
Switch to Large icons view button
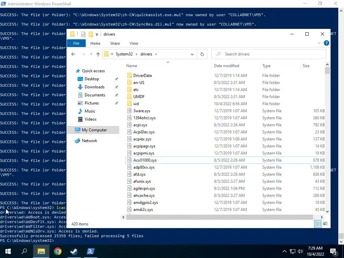325,224
